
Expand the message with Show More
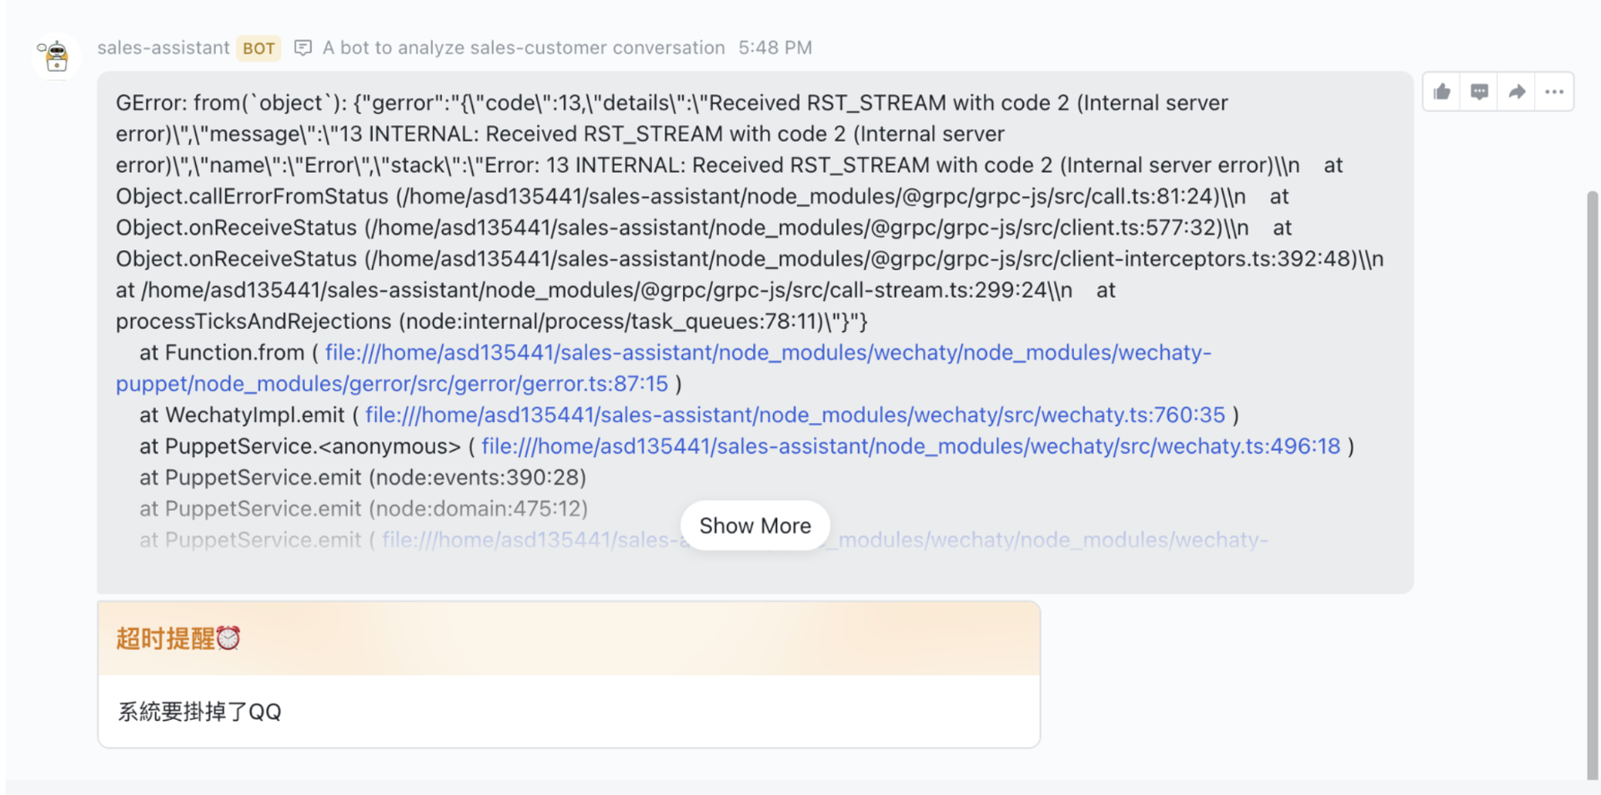(x=755, y=526)
